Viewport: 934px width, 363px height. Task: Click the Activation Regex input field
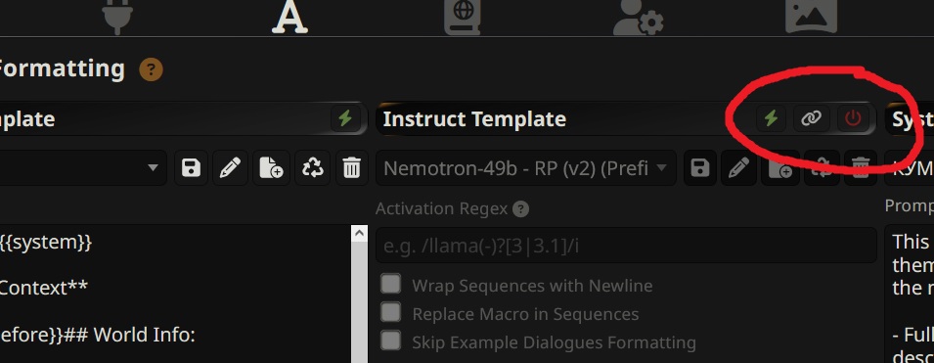pos(626,245)
